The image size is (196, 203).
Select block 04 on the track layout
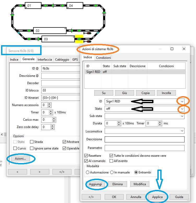[x=75, y=5]
